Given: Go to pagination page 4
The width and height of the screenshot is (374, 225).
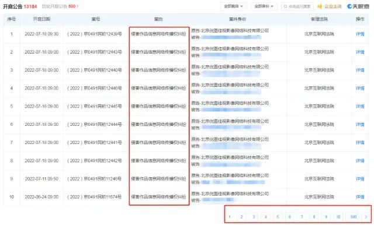Looking at the screenshot, I should point(265,217).
